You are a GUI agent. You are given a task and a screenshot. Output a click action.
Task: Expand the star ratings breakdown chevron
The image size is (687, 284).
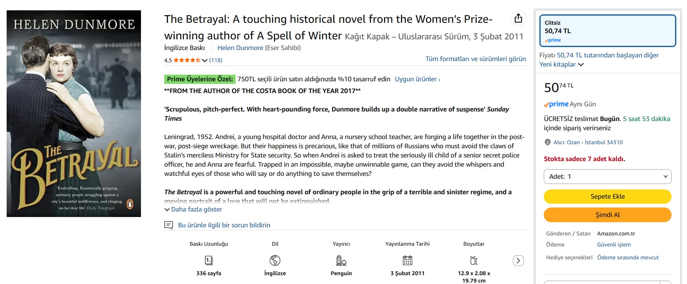point(205,60)
